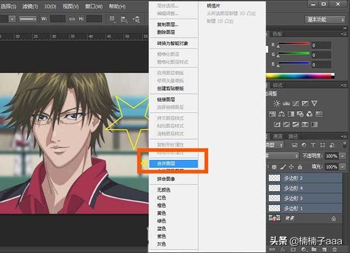Image resolution: width=350 pixels, height=253 pixels.
Task: Click the Brightness/Contrast adjustment icon
Action: [x=276, y=103]
